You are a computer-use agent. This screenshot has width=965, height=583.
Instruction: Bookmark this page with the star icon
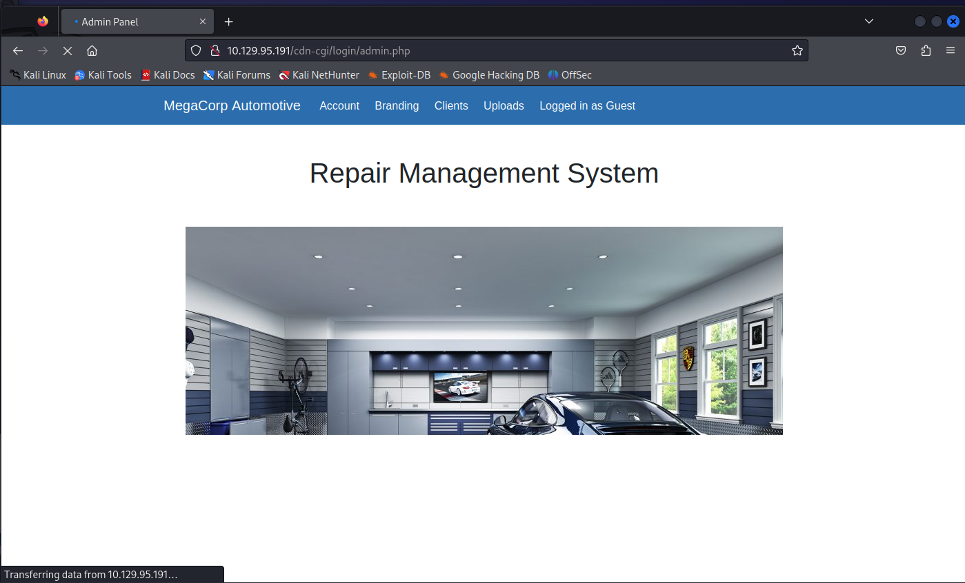click(x=797, y=50)
